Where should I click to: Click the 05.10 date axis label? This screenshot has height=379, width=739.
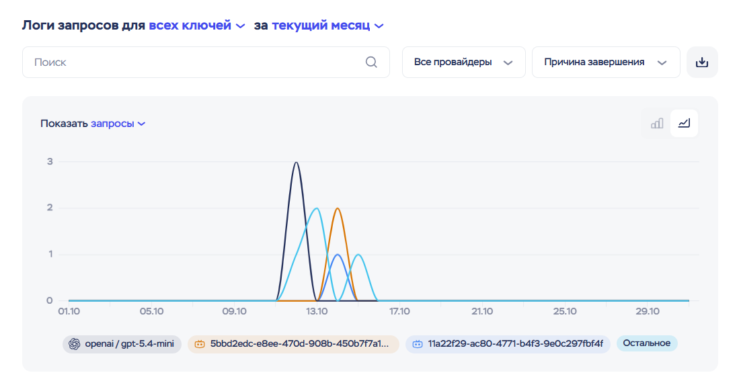tap(152, 312)
